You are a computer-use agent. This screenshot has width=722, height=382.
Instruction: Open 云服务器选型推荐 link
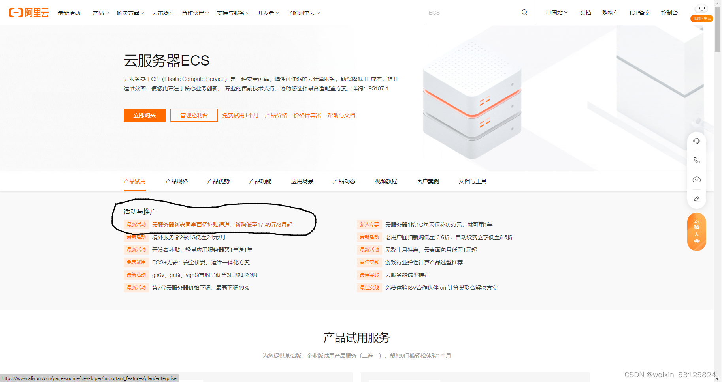pyautogui.click(x=407, y=275)
